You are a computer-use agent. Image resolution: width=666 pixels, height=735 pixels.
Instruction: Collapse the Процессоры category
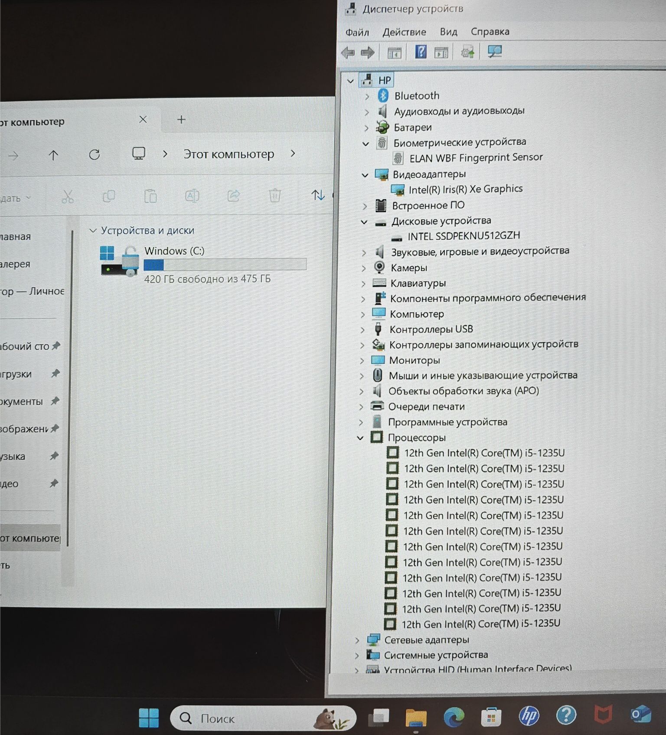click(x=360, y=438)
